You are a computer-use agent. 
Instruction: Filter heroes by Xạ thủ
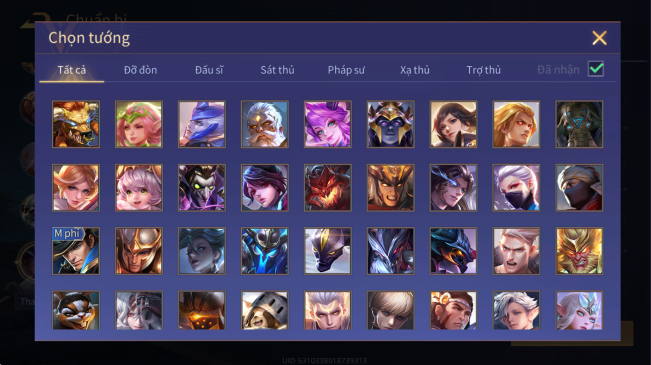414,70
